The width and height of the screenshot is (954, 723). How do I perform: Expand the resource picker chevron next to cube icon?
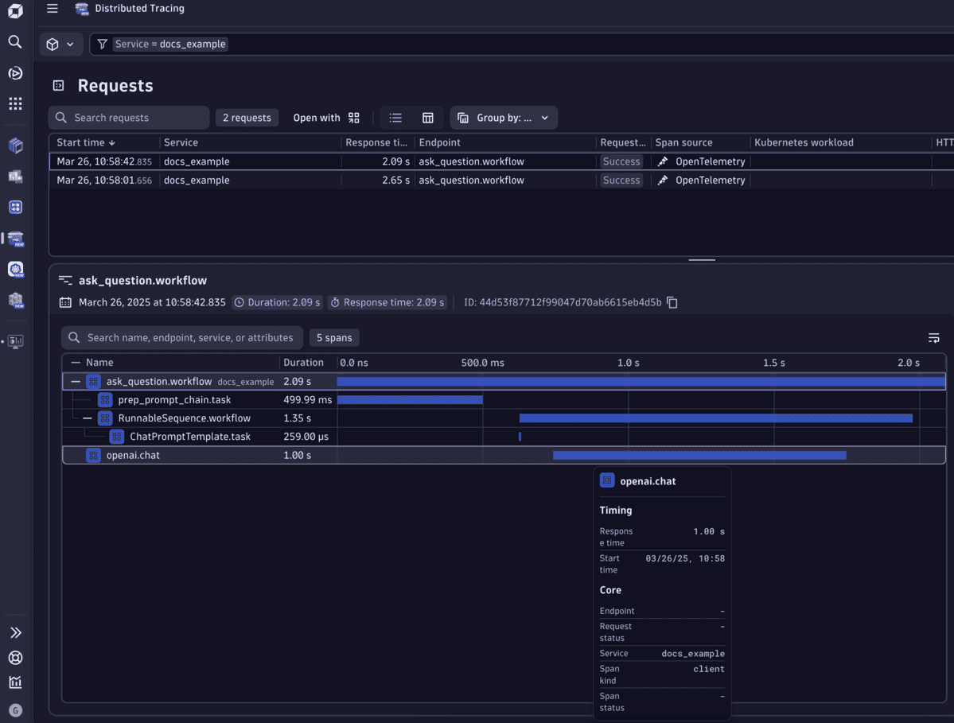pos(68,44)
